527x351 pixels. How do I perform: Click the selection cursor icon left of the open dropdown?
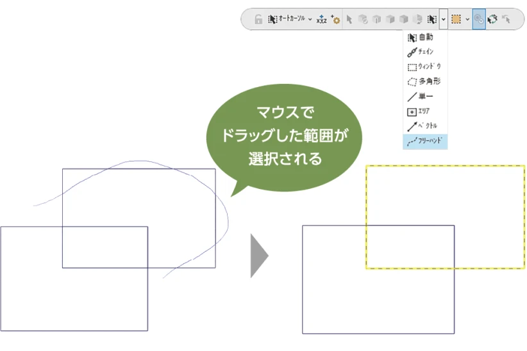pos(432,19)
